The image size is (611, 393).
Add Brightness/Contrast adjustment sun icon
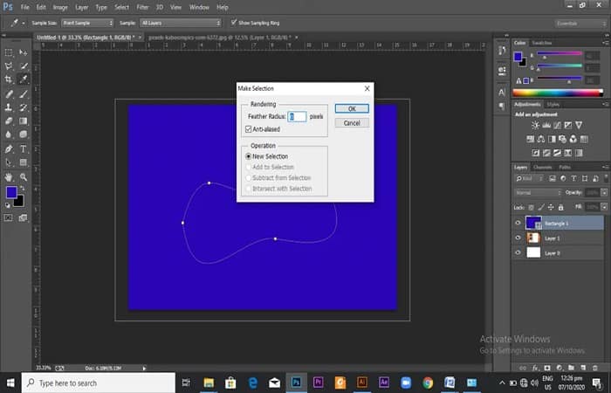point(535,125)
